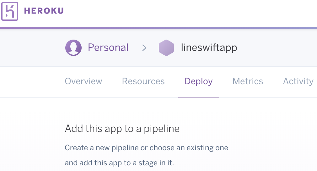Select the lineswiftapp app name
The image size is (317, 171).
[209, 48]
